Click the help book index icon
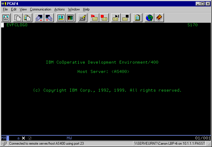212x147 pixels. pos(159,18)
